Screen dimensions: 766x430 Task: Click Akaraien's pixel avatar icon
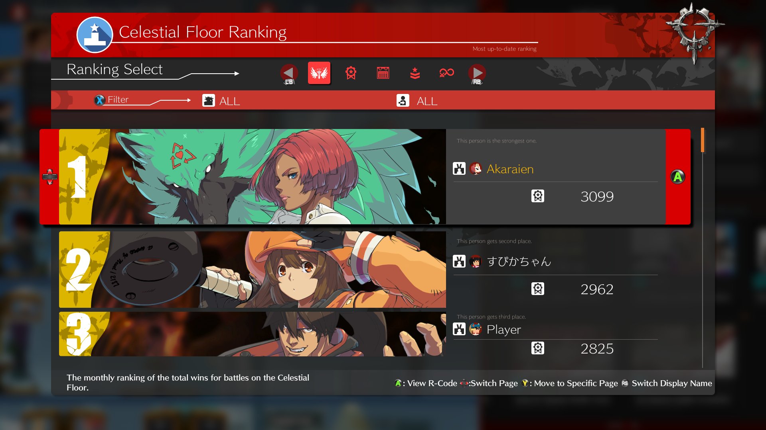476,169
